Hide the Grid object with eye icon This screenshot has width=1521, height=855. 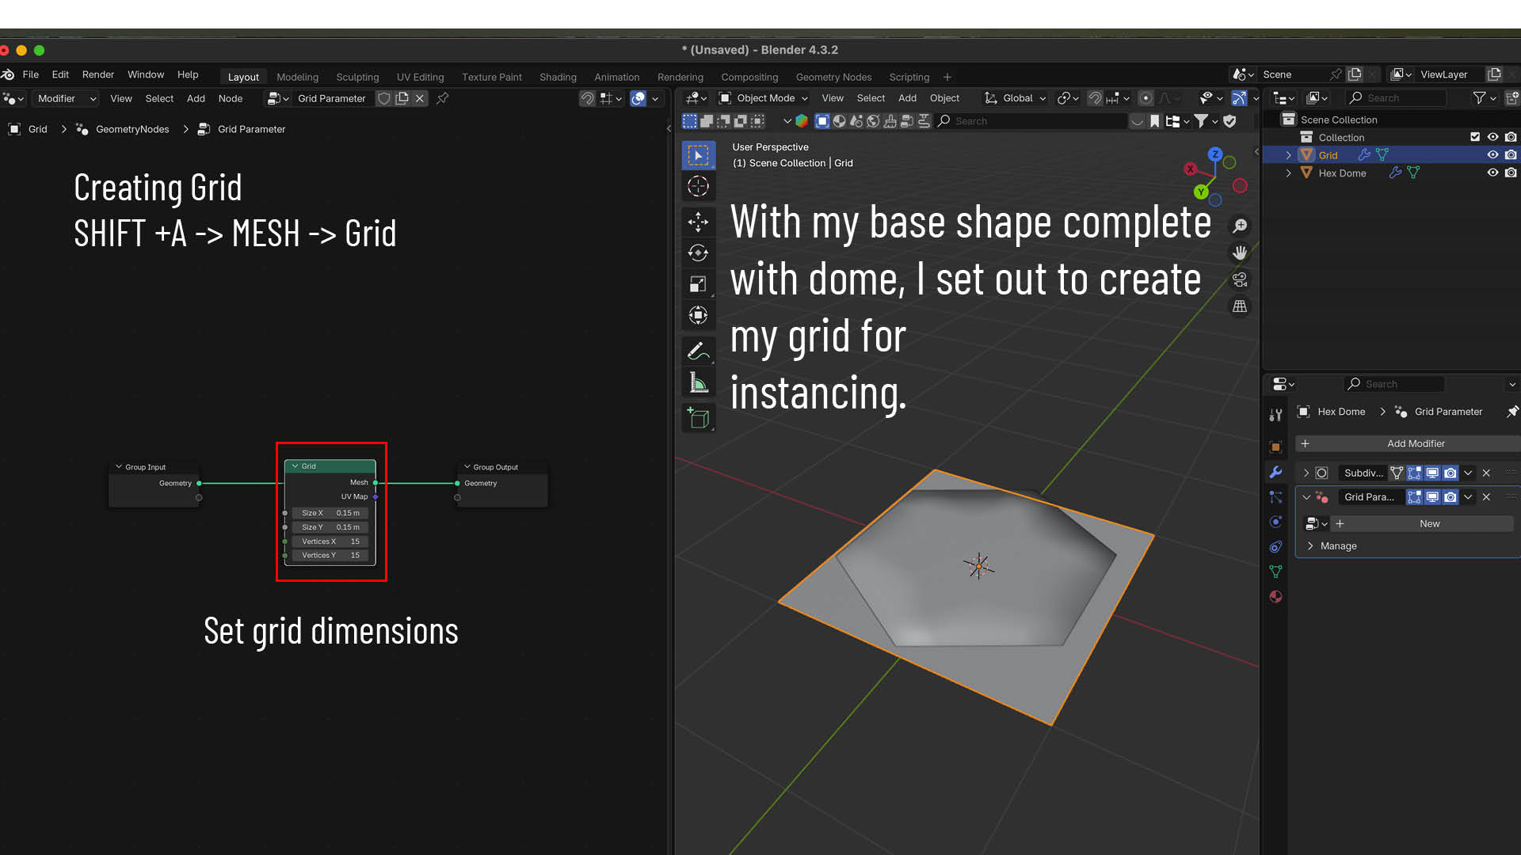(x=1492, y=155)
